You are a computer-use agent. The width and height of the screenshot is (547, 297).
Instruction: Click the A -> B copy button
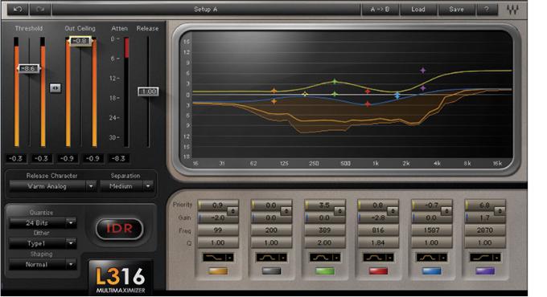tap(380, 10)
